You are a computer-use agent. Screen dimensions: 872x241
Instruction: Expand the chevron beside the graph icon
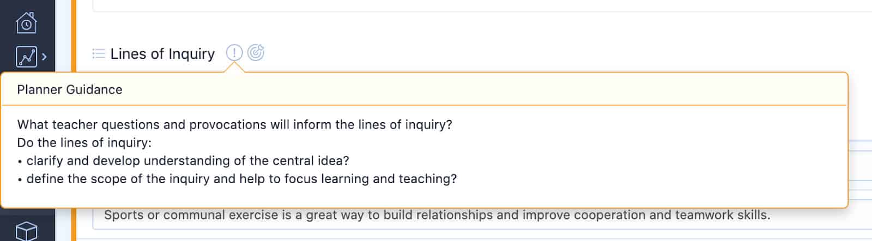(x=44, y=57)
